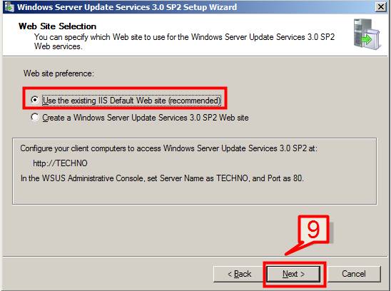Click the Web Site Selection heading
The width and height of the screenshot is (391, 291).
tap(57, 26)
